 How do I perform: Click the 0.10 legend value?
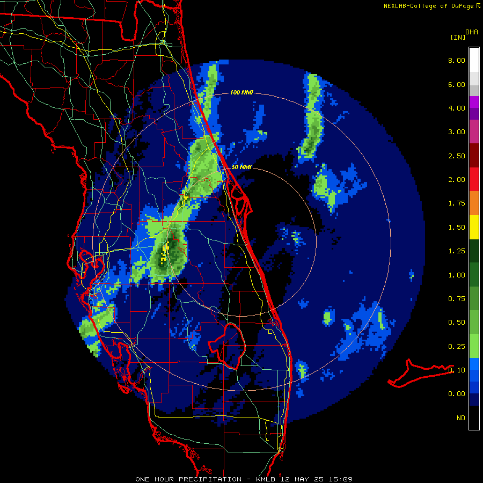tap(457, 370)
